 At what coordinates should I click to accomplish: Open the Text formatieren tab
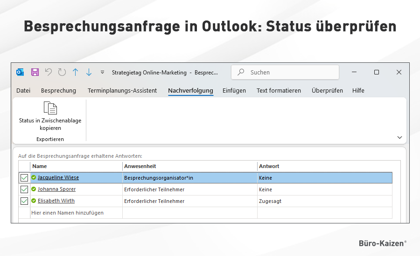pos(279,91)
